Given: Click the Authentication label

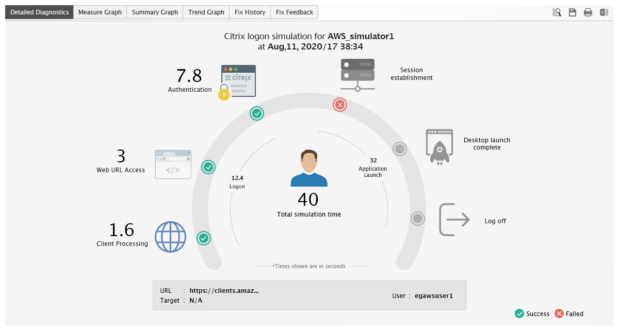Looking at the screenshot, I should coord(190,90).
